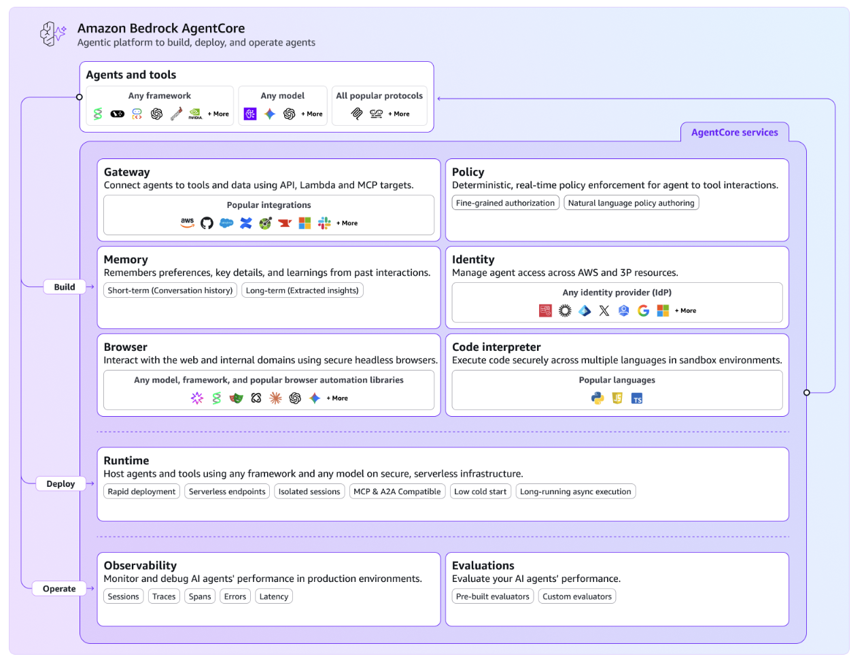This screenshot has width=866, height=669.
Task: Click the Long-running async execution tag
Action: (576, 492)
